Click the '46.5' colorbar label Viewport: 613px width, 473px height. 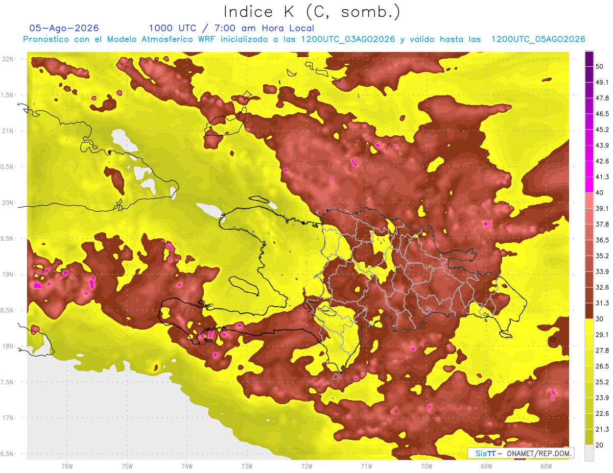(x=602, y=114)
